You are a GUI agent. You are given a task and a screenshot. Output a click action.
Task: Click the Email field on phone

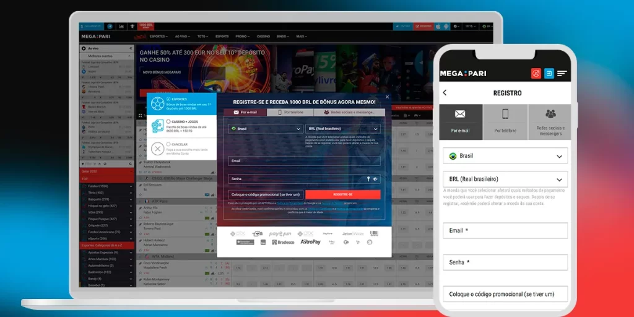click(x=505, y=230)
